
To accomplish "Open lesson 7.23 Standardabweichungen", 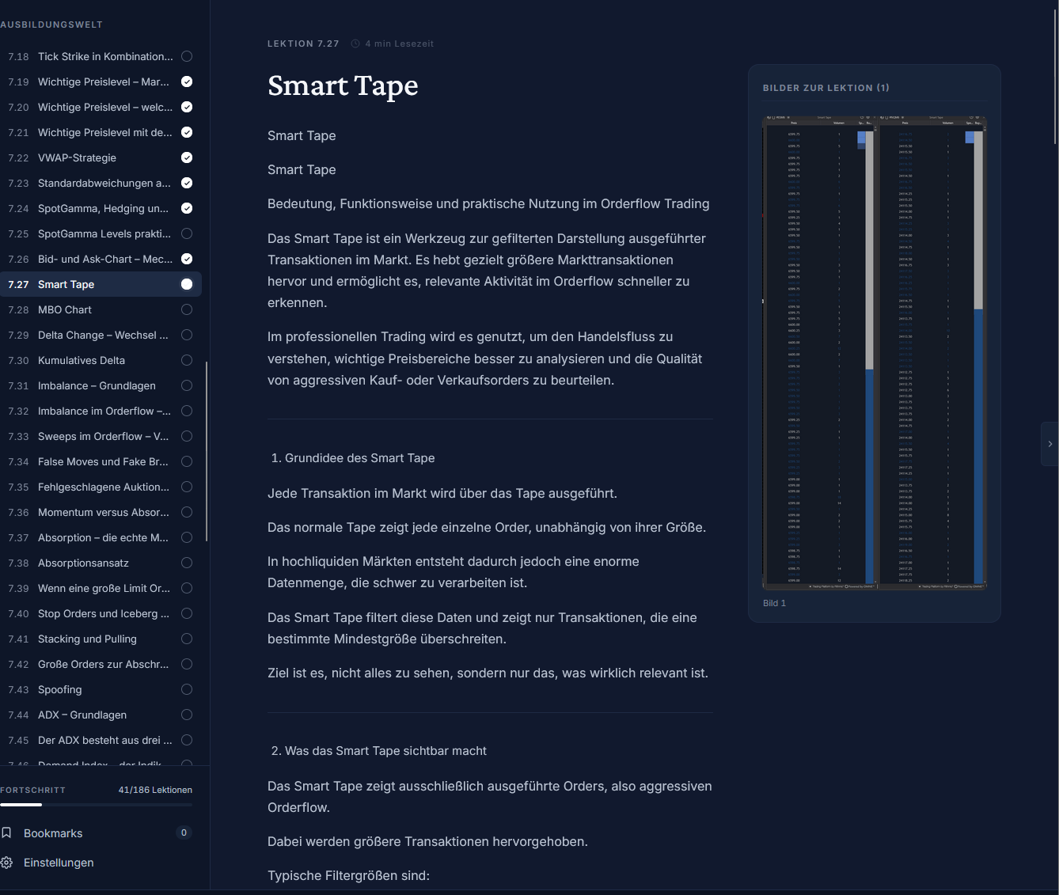I will click(101, 183).
